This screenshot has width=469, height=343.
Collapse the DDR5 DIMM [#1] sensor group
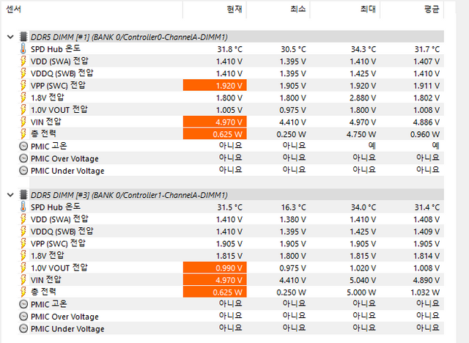(10, 36)
